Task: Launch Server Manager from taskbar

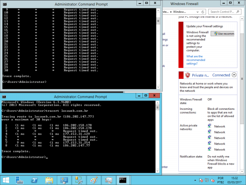Action: [x=20, y=180]
